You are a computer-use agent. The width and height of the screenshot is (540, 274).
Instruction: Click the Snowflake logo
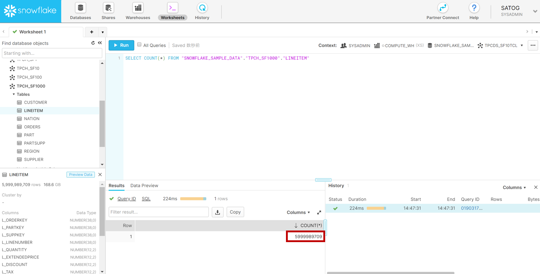(30, 11)
